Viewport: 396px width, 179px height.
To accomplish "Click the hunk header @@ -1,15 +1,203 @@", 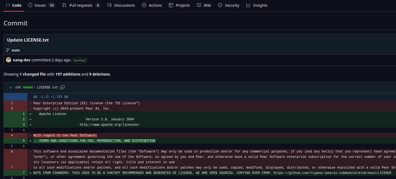I will coord(50,97).
